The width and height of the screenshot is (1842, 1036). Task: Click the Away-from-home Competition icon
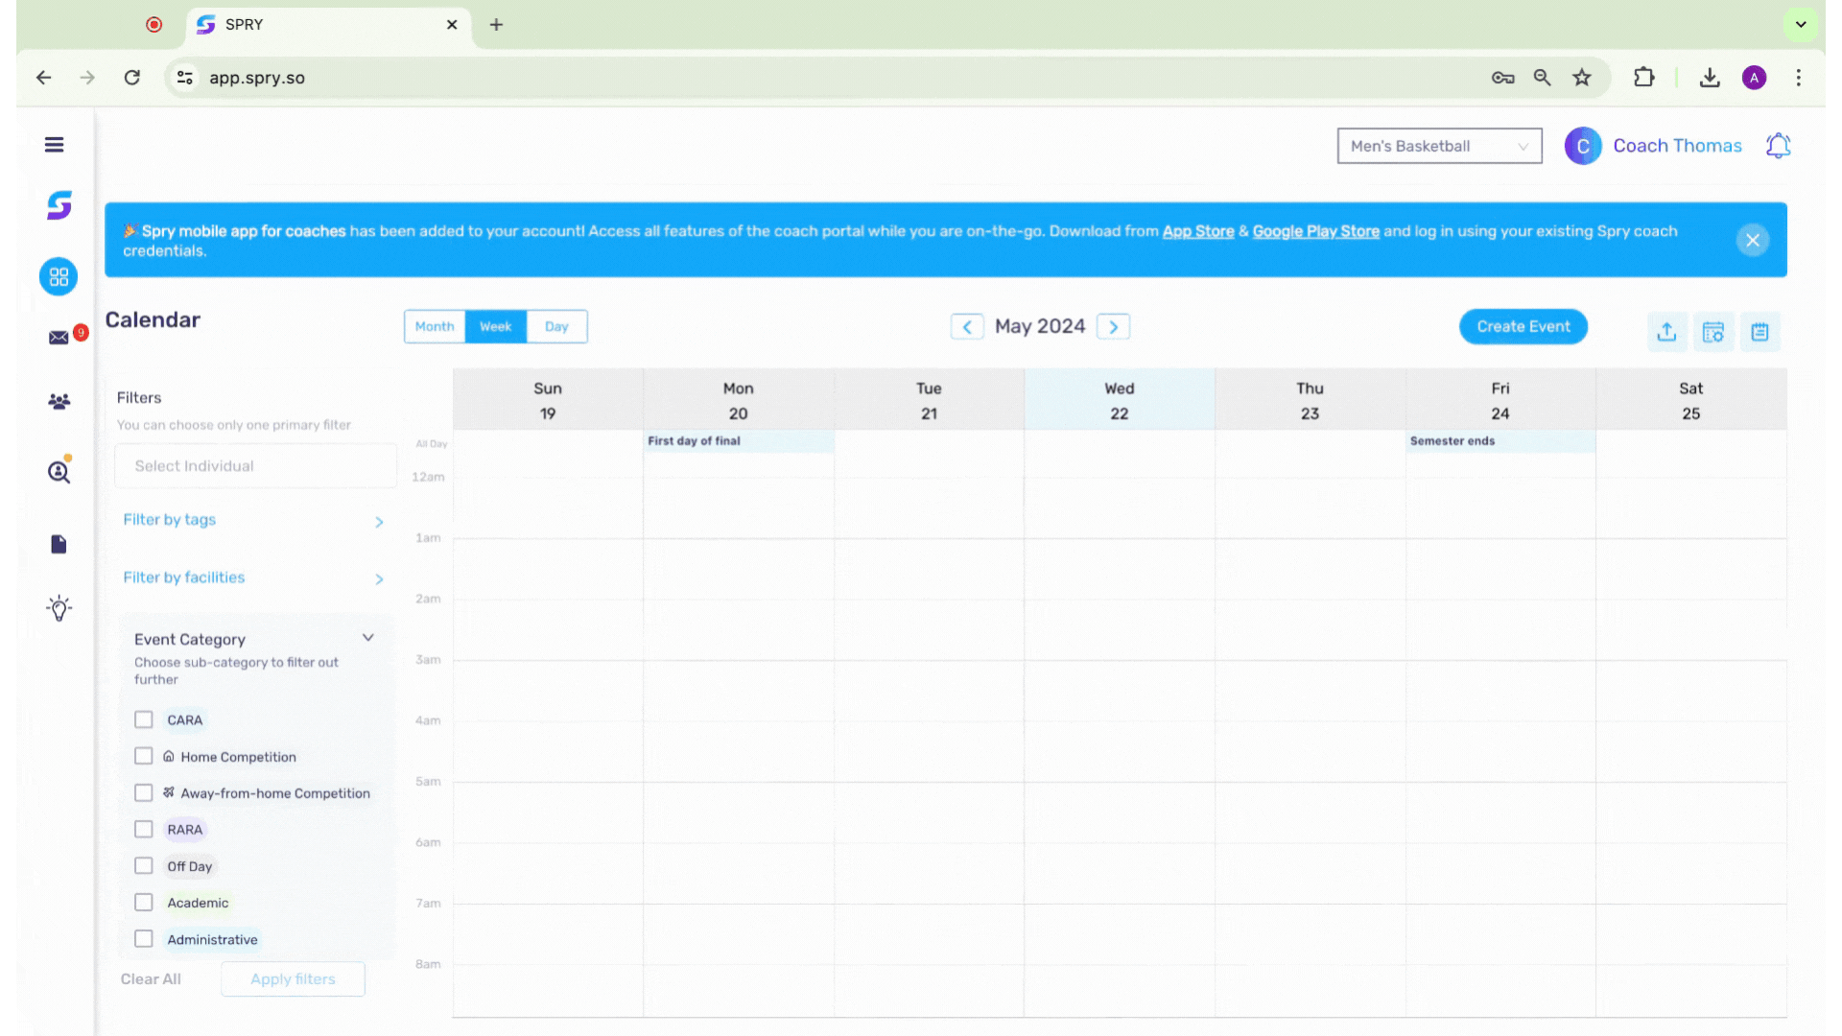169,792
